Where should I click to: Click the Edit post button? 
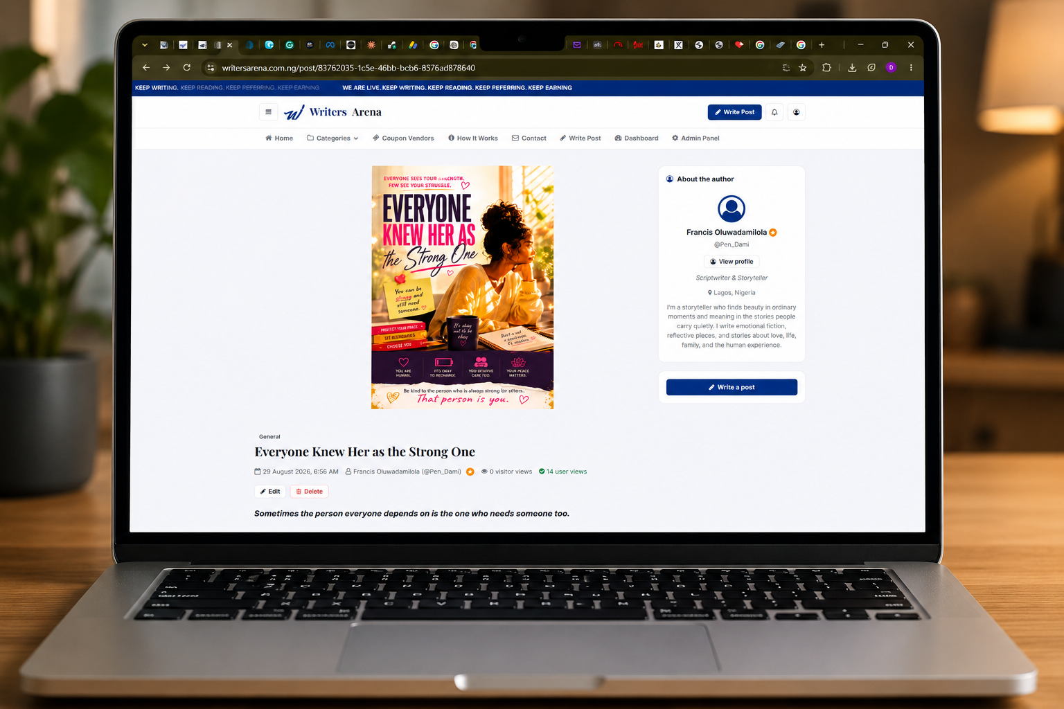(x=270, y=492)
